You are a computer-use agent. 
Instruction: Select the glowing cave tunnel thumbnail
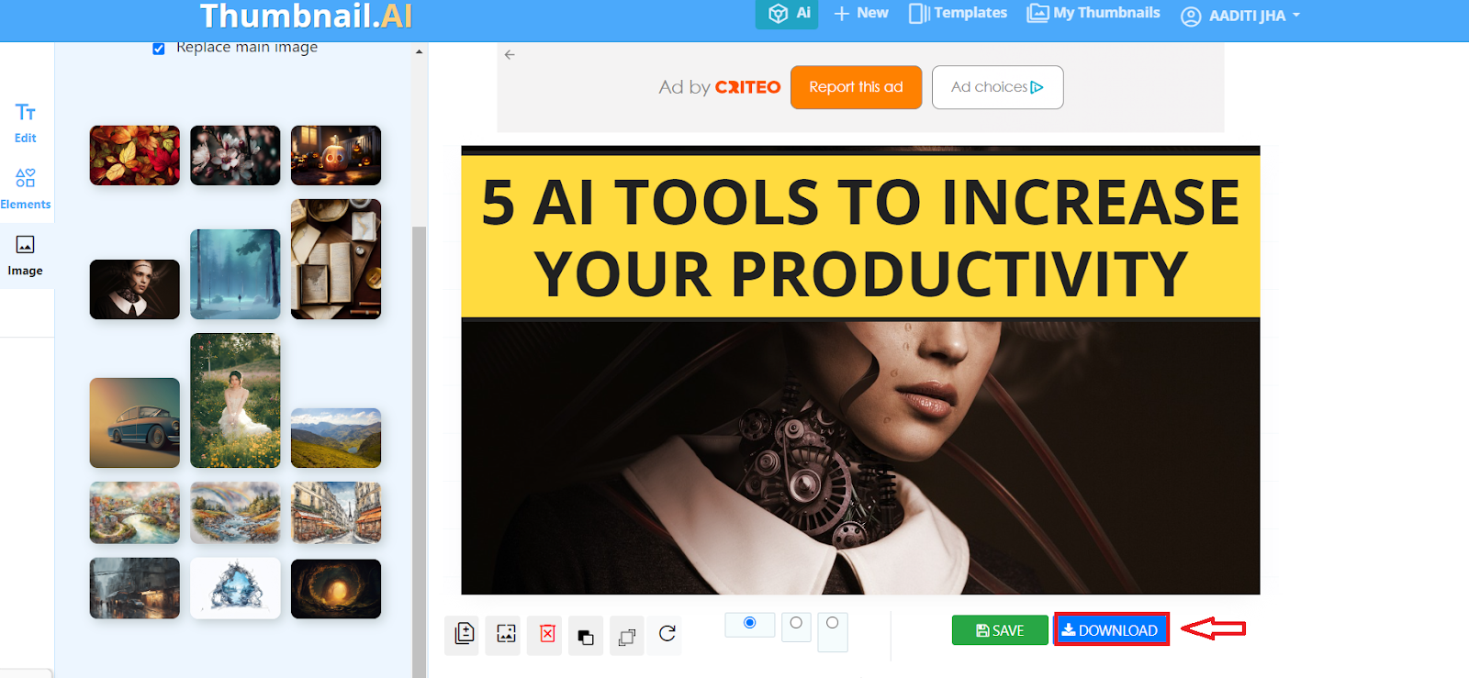336,589
